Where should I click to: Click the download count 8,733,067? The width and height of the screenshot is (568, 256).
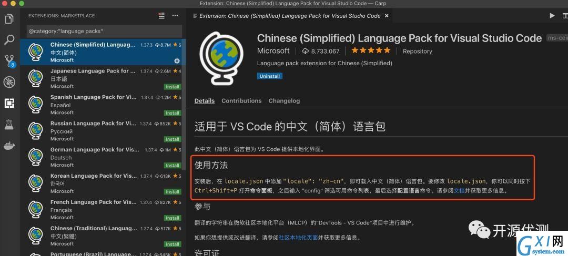[321, 51]
